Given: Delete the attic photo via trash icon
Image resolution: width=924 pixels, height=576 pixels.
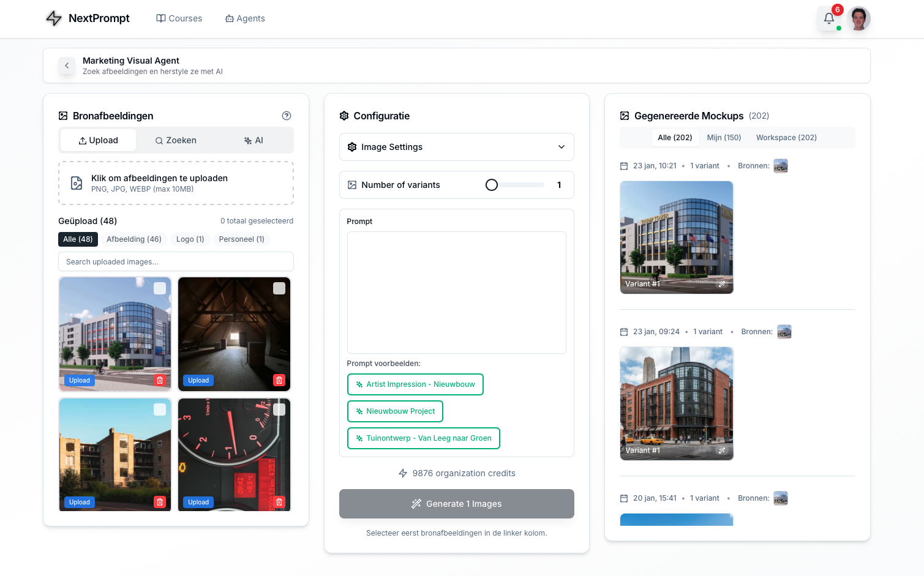Looking at the screenshot, I should pyautogui.click(x=279, y=380).
